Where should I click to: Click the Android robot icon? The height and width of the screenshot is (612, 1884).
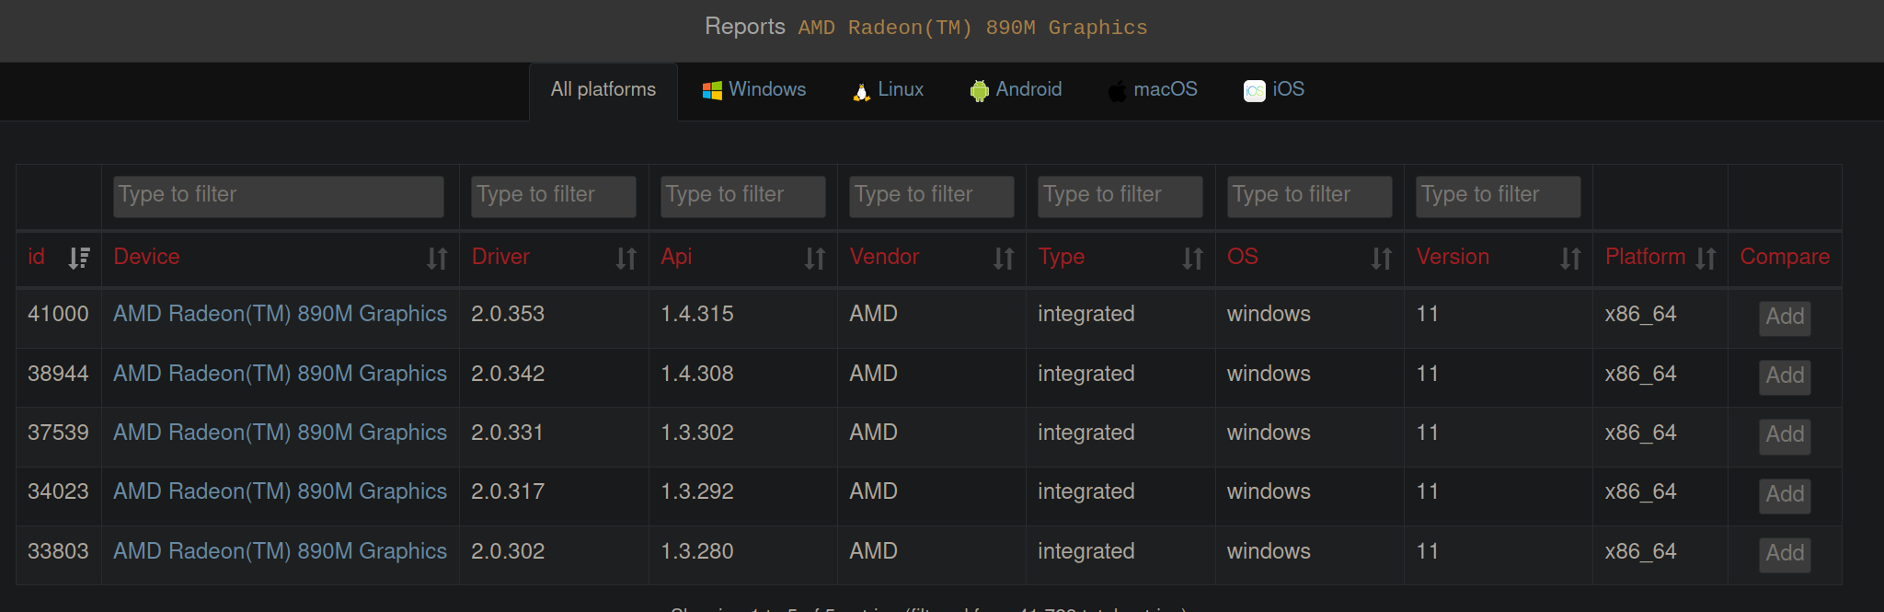(x=979, y=90)
